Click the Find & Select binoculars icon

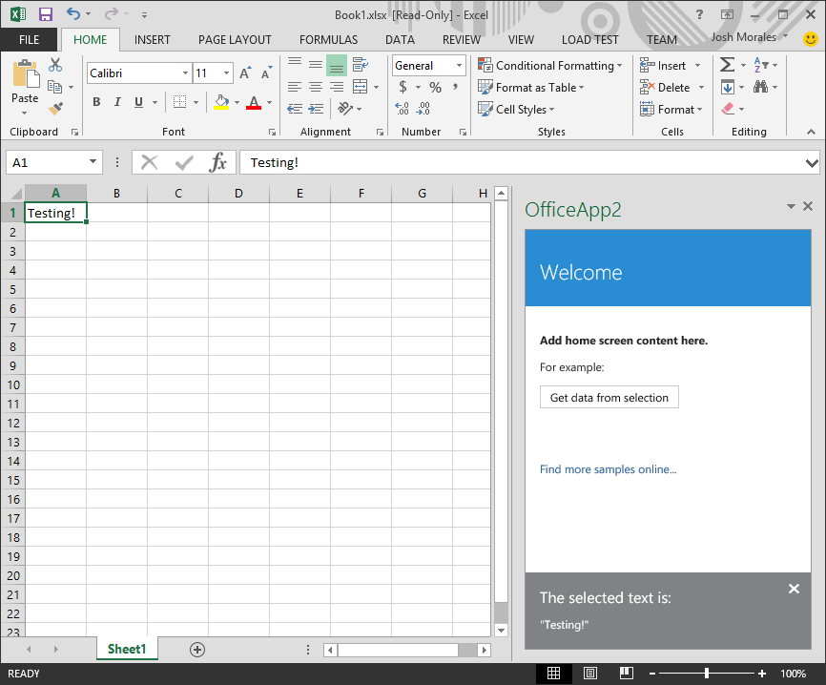pyautogui.click(x=763, y=86)
